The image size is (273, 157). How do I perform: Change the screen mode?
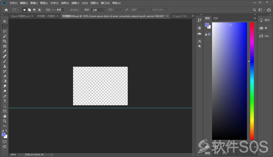[x=5, y=147]
